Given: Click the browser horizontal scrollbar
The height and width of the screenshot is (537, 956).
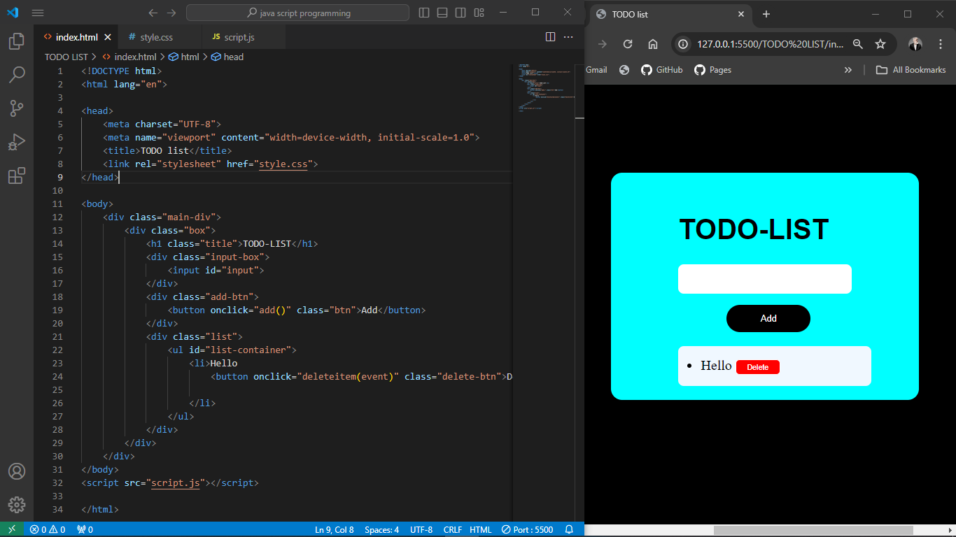Looking at the screenshot, I should [813, 530].
